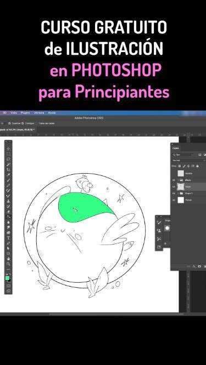The height and width of the screenshot is (365, 206).
Task: Select the Lasso tool
Action: [x=9, y=159]
